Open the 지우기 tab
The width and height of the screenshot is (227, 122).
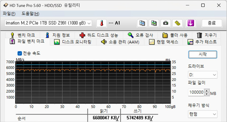[207, 35]
